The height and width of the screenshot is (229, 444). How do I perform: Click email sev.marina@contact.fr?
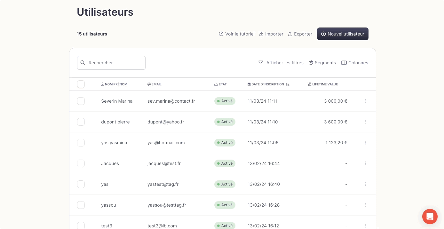point(171,101)
